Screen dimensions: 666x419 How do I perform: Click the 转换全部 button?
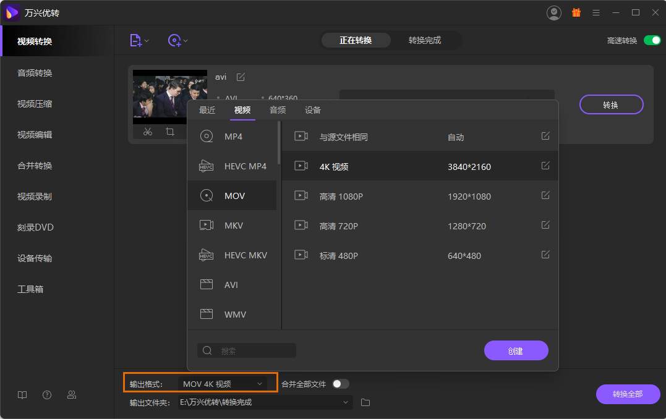[x=628, y=394]
